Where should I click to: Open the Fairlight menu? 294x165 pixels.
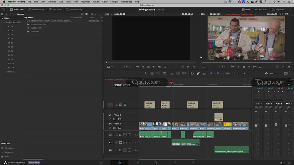(x=114, y=1)
